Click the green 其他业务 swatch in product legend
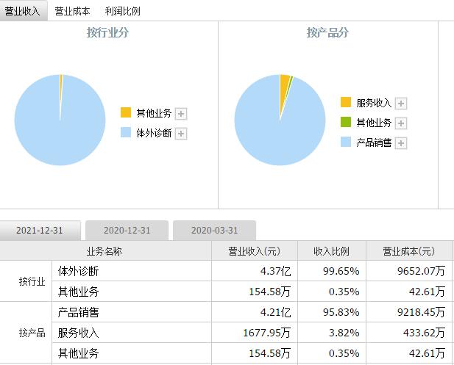The width and height of the screenshot is (454, 365). (346, 123)
